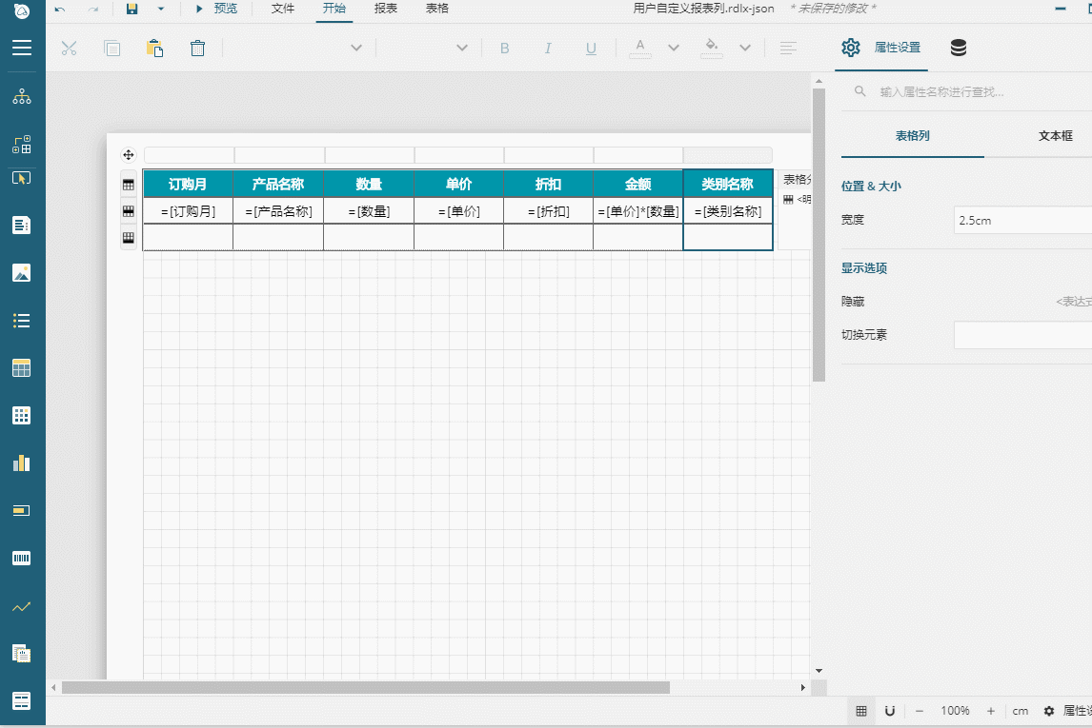Viewport: 1092px width, 728px height.
Task: Expand the save options dropdown arrow
Action: [160, 9]
